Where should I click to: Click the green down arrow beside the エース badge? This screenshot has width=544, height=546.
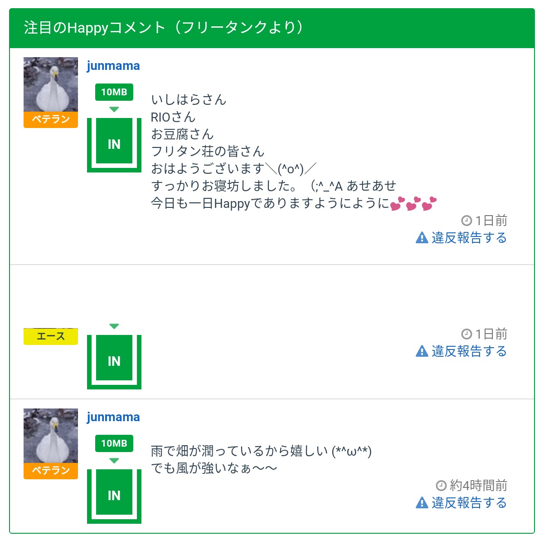pos(114,326)
